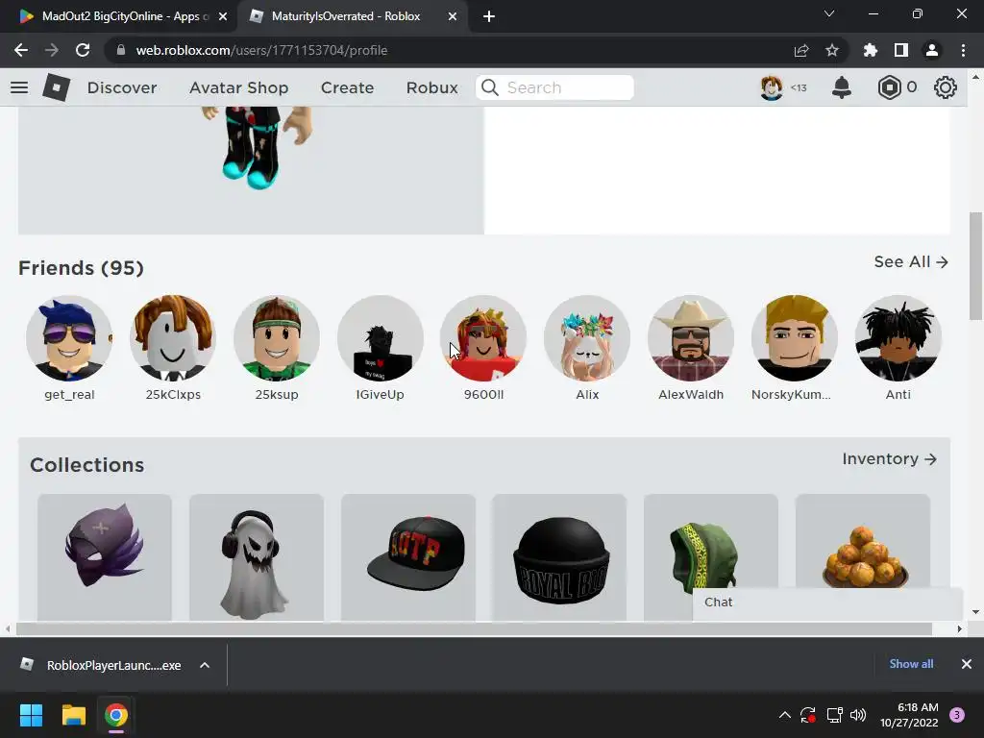The width and height of the screenshot is (984, 738).
Task: View site info lock icon
Action: 121,50
